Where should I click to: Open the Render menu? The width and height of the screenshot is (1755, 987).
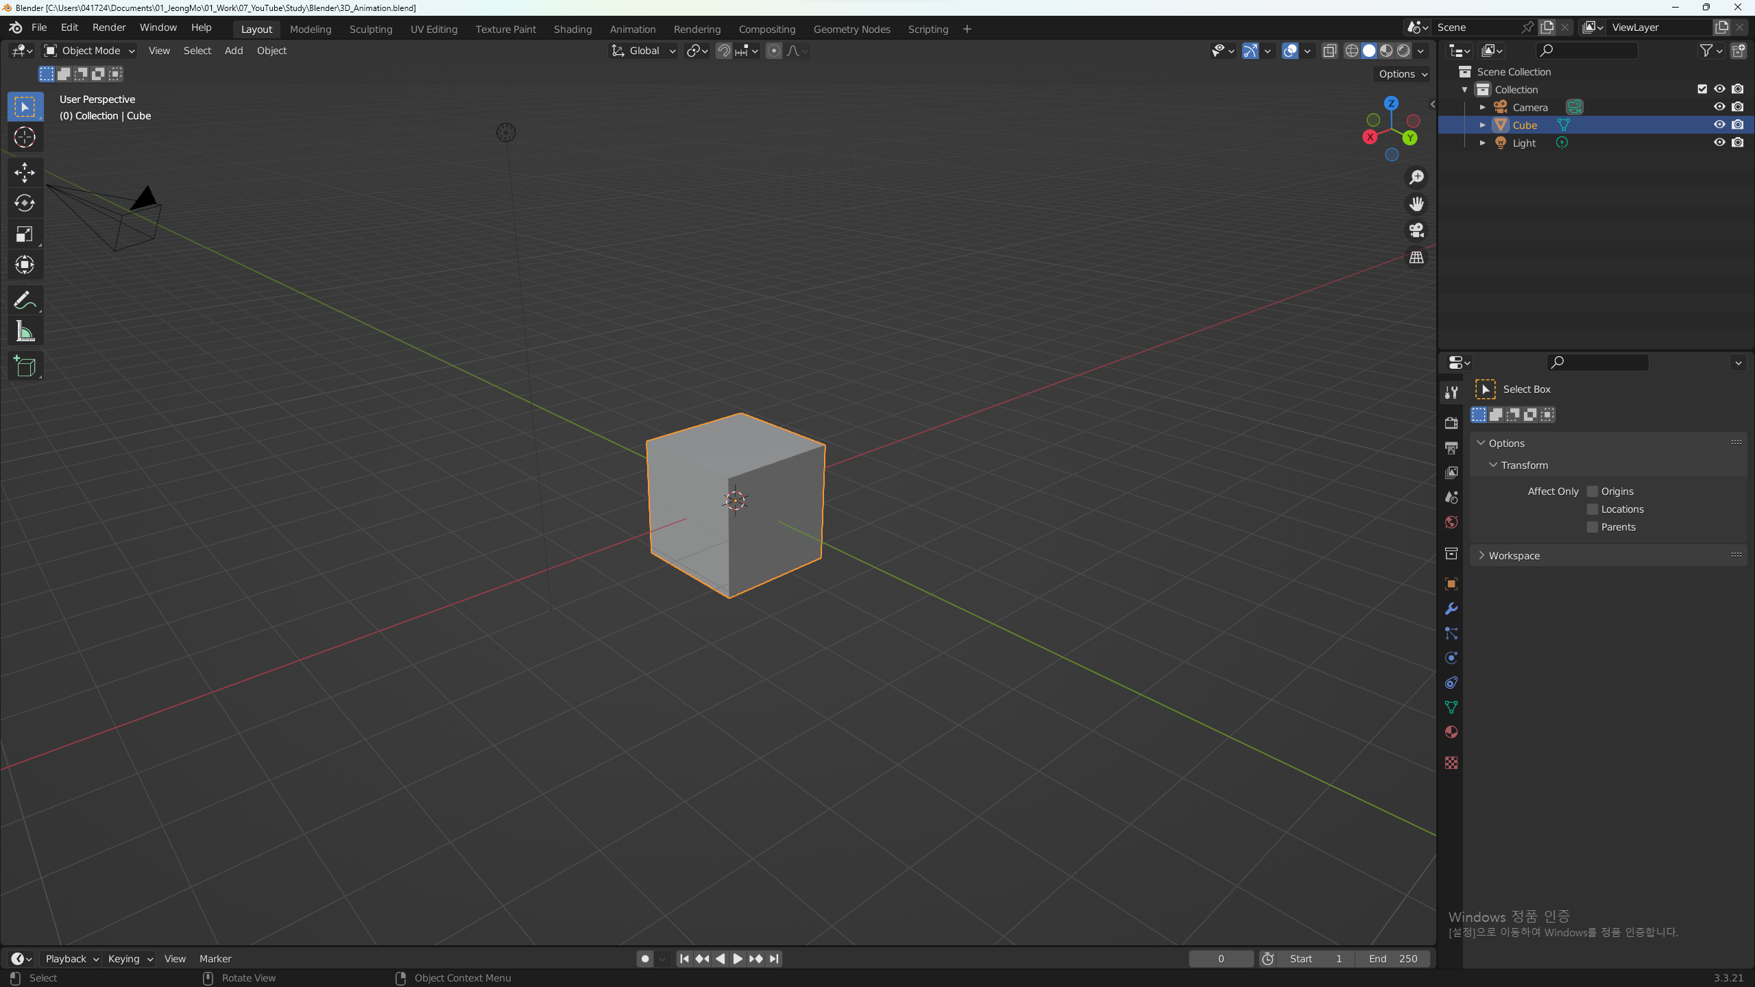(x=109, y=27)
